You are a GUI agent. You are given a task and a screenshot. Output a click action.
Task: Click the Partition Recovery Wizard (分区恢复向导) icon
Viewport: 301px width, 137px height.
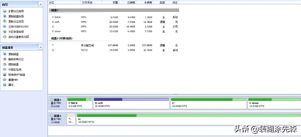tap(5, 32)
